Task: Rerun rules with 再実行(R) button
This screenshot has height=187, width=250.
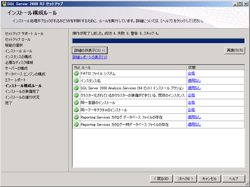Action: point(235,50)
